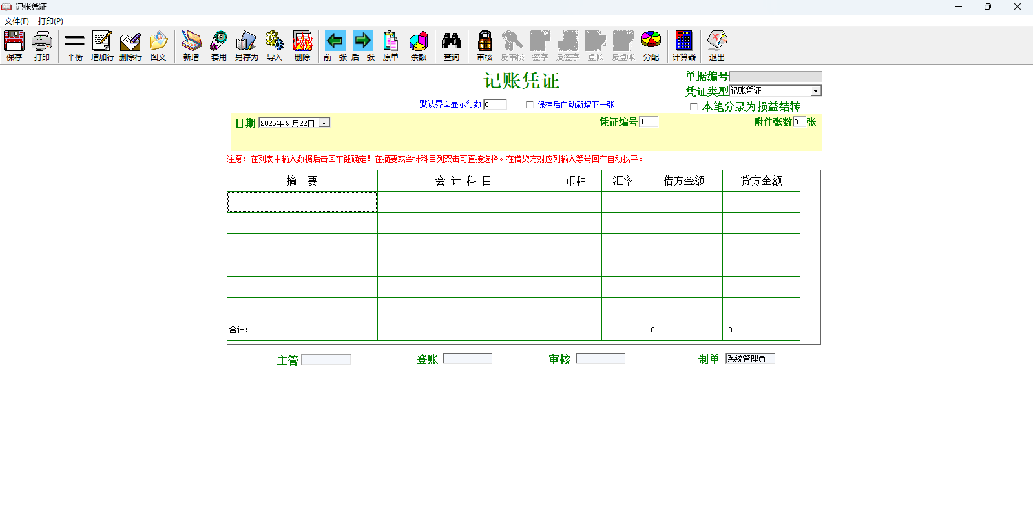Select the first 摘要 cell in table
Viewport: 1033px width, 516px height.
(x=302, y=202)
